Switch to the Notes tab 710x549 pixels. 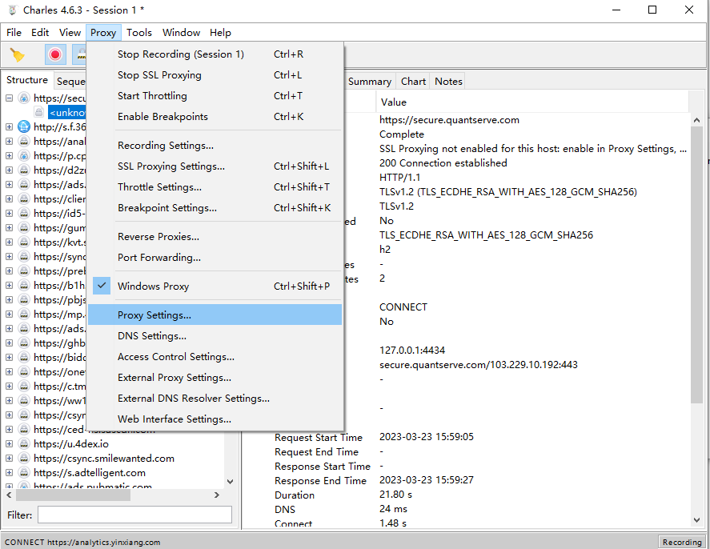pyautogui.click(x=448, y=82)
